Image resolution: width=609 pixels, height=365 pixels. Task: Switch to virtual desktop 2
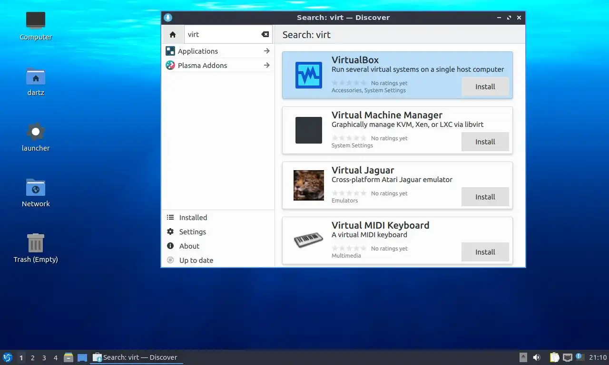32,357
